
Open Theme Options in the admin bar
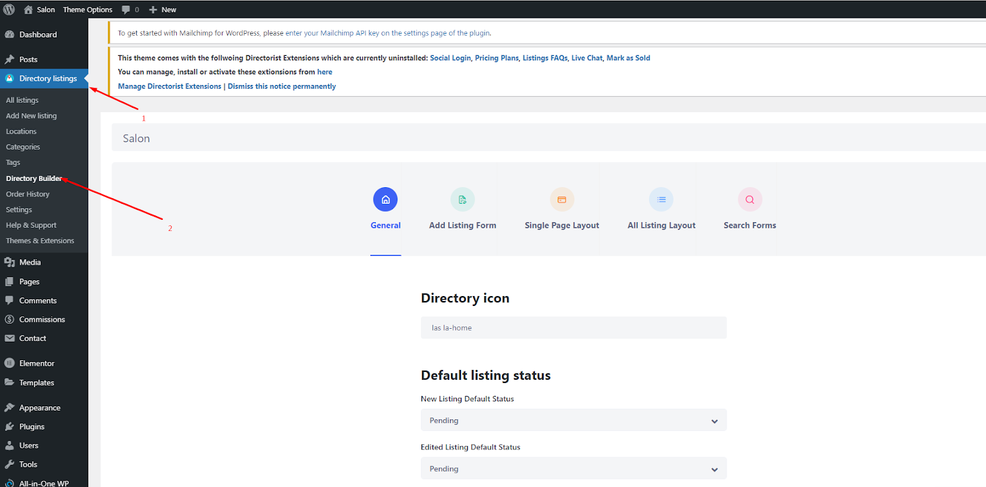coord(88,9)
